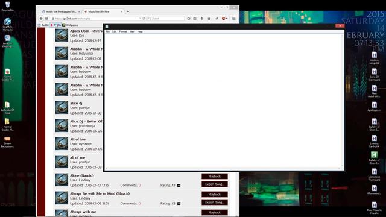Open the Amazon Shopping desktop shortcut
This screenshot has height=217, width=386.
tap(7, 41)
